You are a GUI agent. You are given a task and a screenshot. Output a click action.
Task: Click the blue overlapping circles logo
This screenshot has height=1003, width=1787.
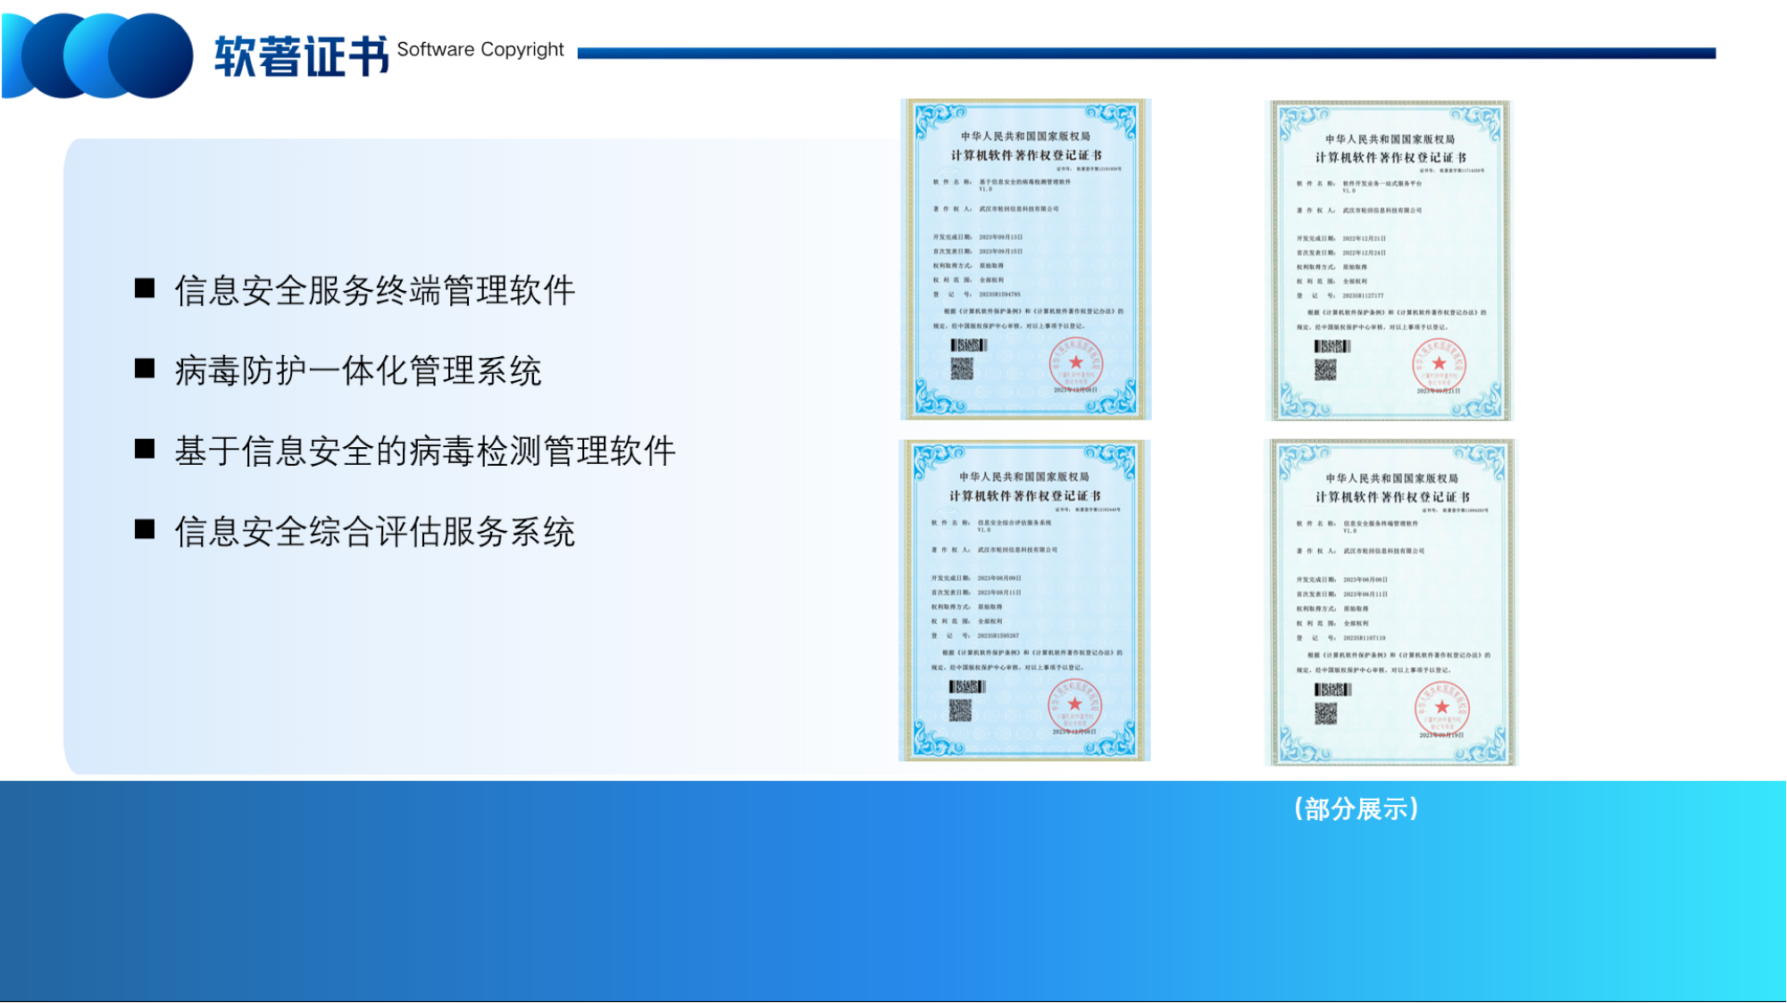pos(98,55)
